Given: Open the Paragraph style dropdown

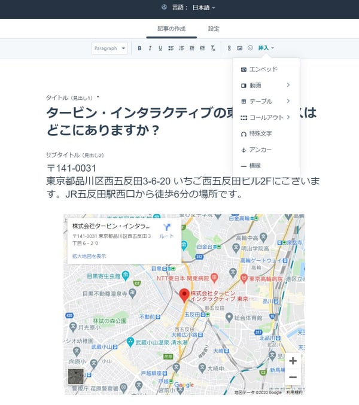Looking at the screenshot, I should 109,48.
